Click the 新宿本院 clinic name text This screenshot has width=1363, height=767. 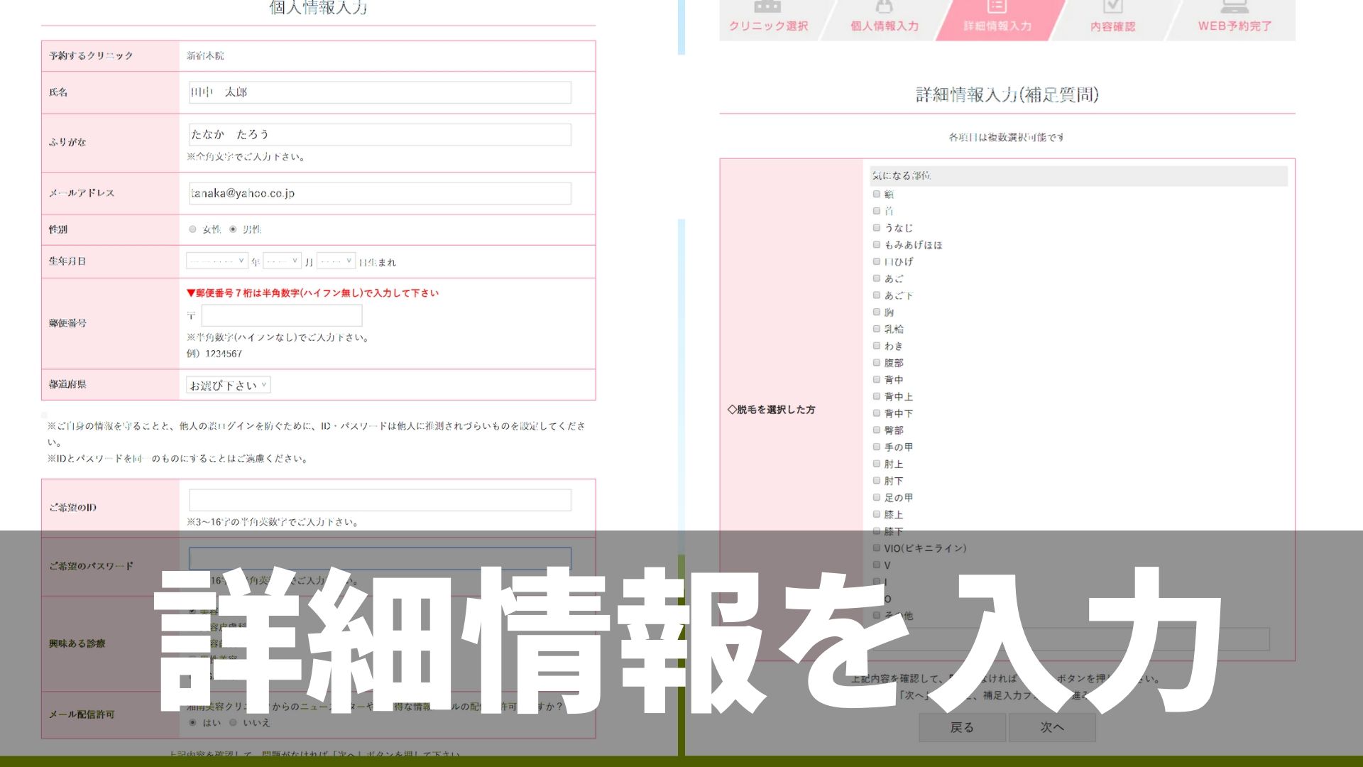[205, 55]
